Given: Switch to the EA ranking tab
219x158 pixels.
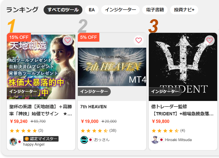Looking at the screenshot, I should (92, 10).
